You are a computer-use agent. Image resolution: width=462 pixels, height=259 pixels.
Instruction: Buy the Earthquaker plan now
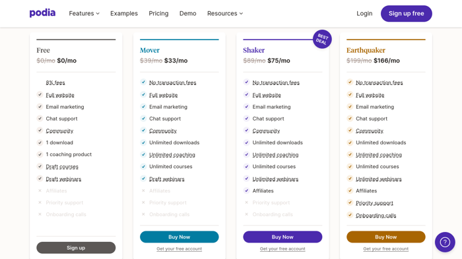click(x=386, y=237)
